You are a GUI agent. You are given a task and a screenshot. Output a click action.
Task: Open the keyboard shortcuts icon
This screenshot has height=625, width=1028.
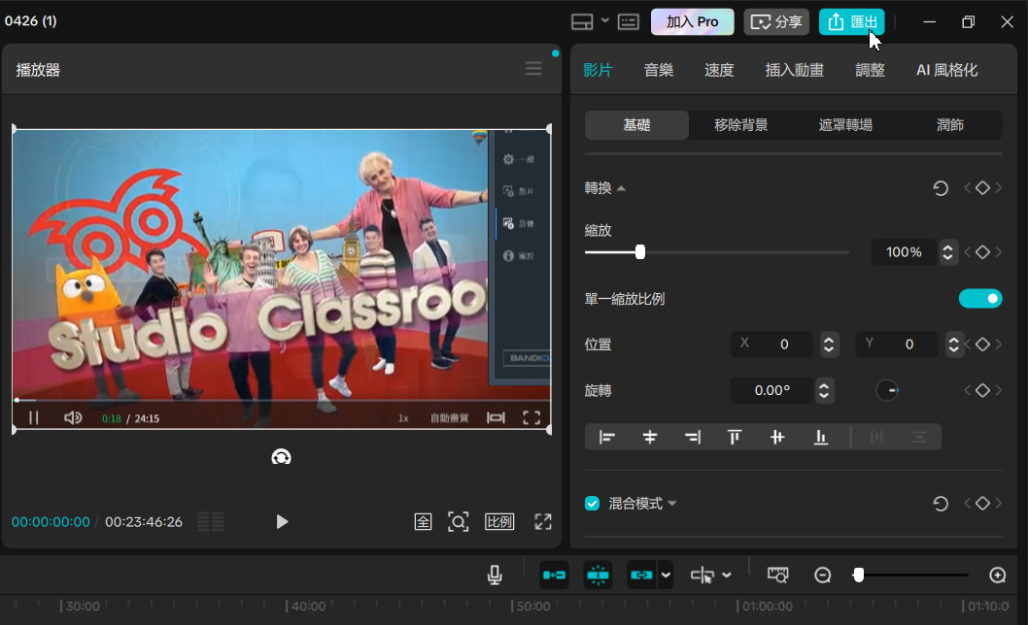pos(628,21)
